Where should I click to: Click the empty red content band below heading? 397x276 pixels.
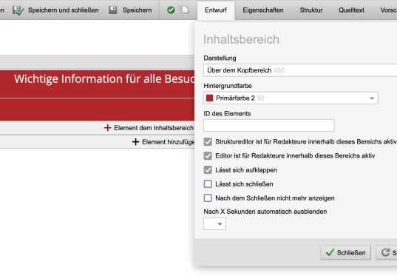point(98,110)
